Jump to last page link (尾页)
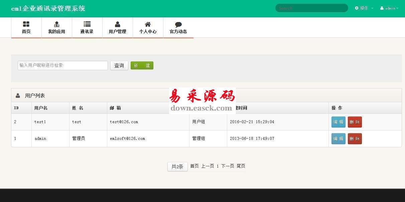405x202 pixels. point(241,166)
